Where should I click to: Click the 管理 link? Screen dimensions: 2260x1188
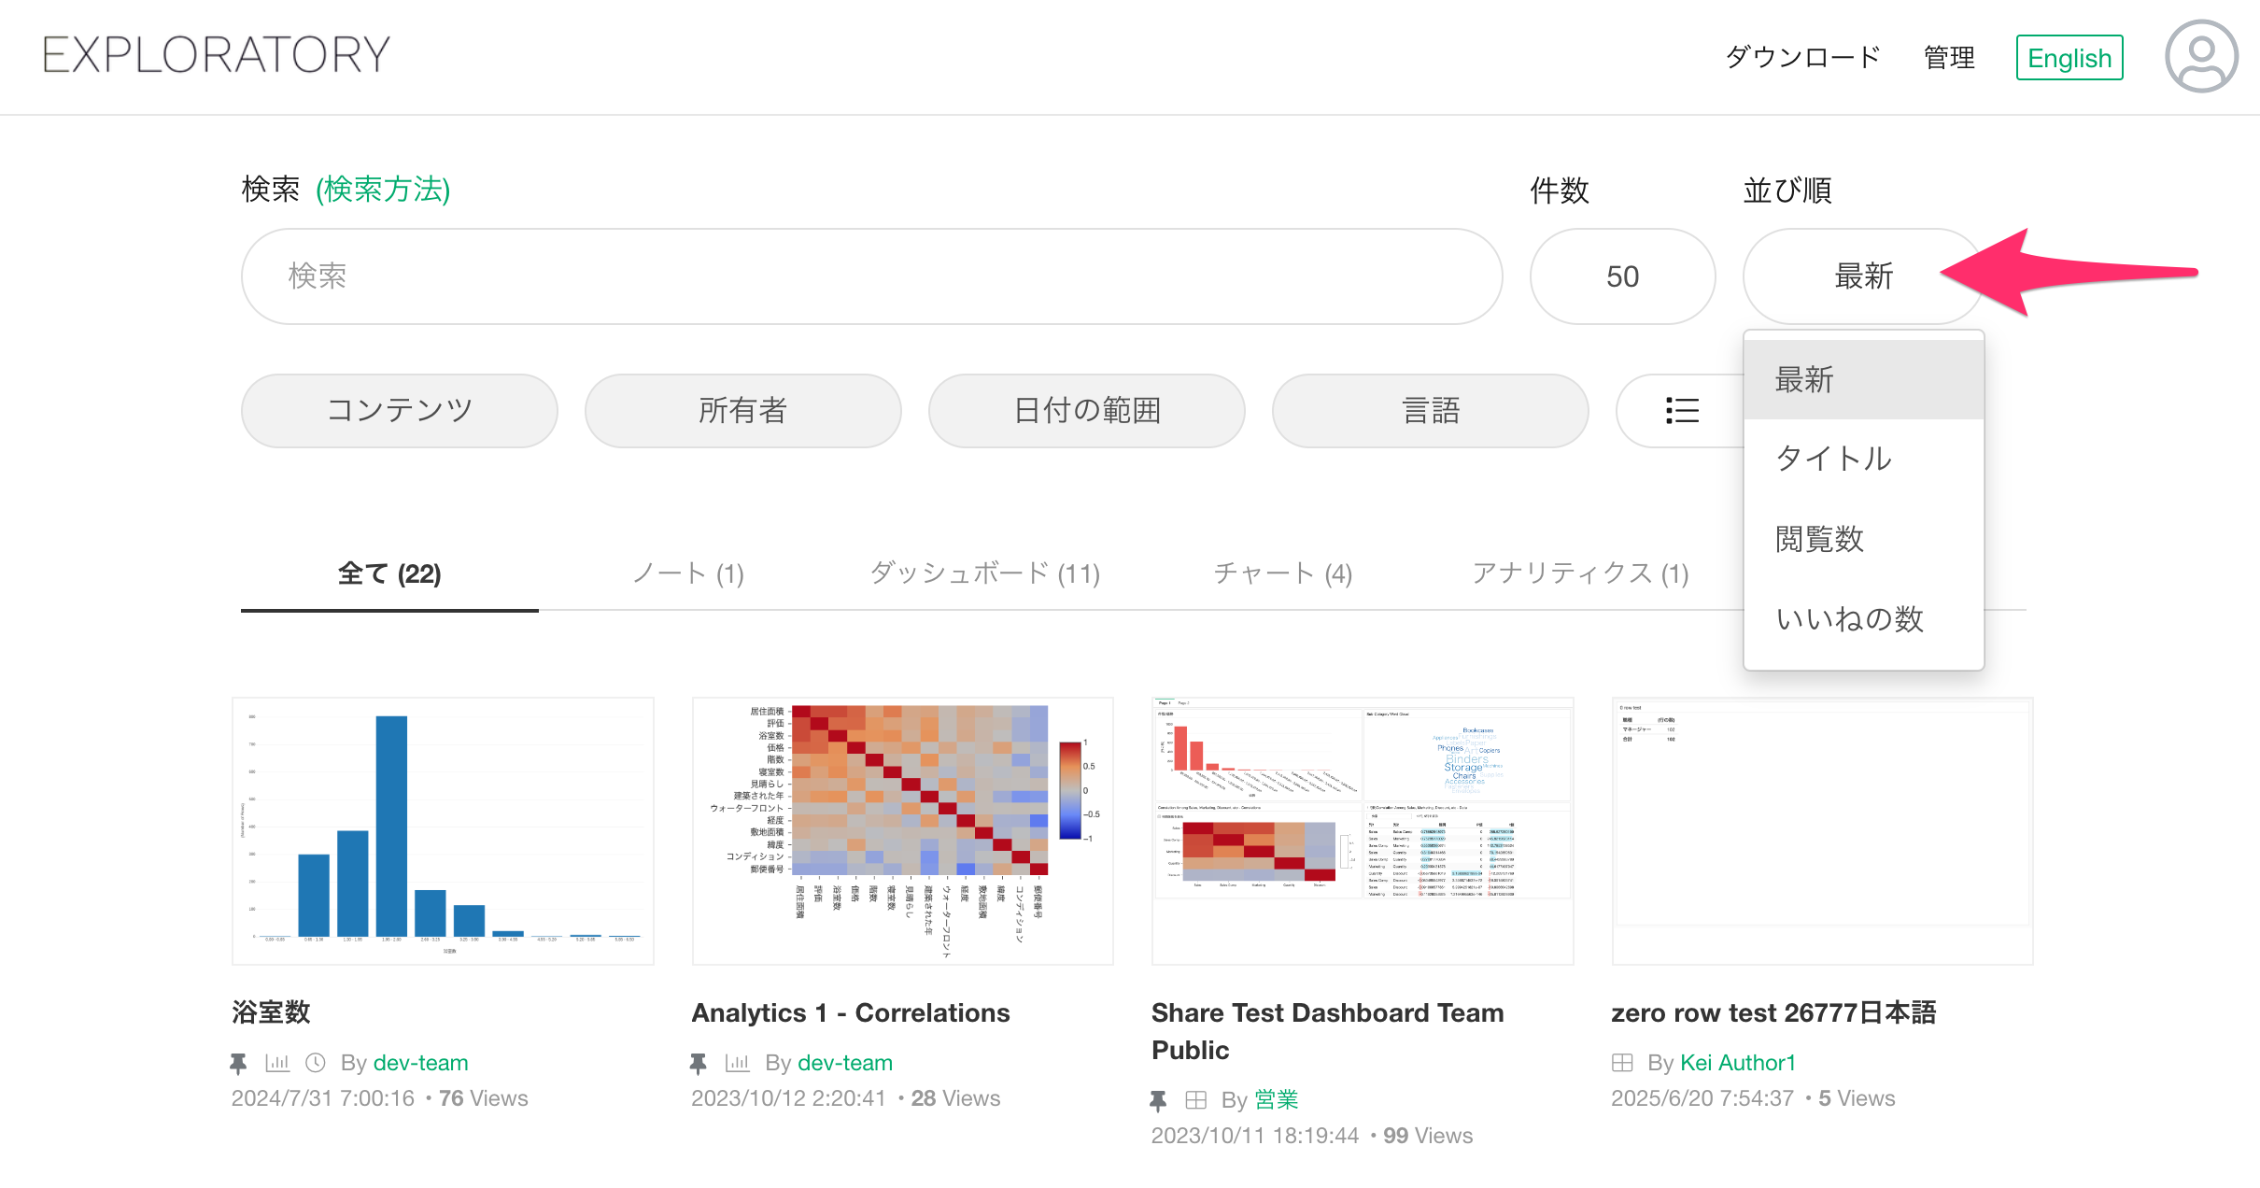(1949, 58)
